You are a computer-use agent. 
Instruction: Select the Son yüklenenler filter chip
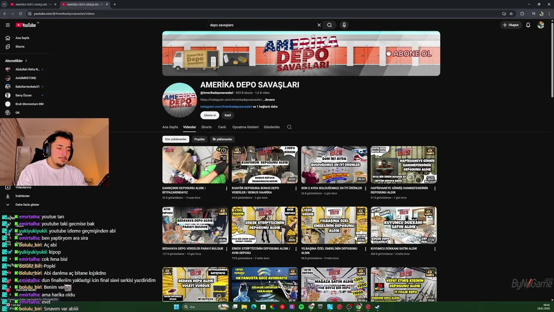[176, 139]
